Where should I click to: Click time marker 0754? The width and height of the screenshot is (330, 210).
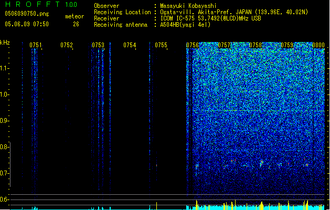pos(130,45)
